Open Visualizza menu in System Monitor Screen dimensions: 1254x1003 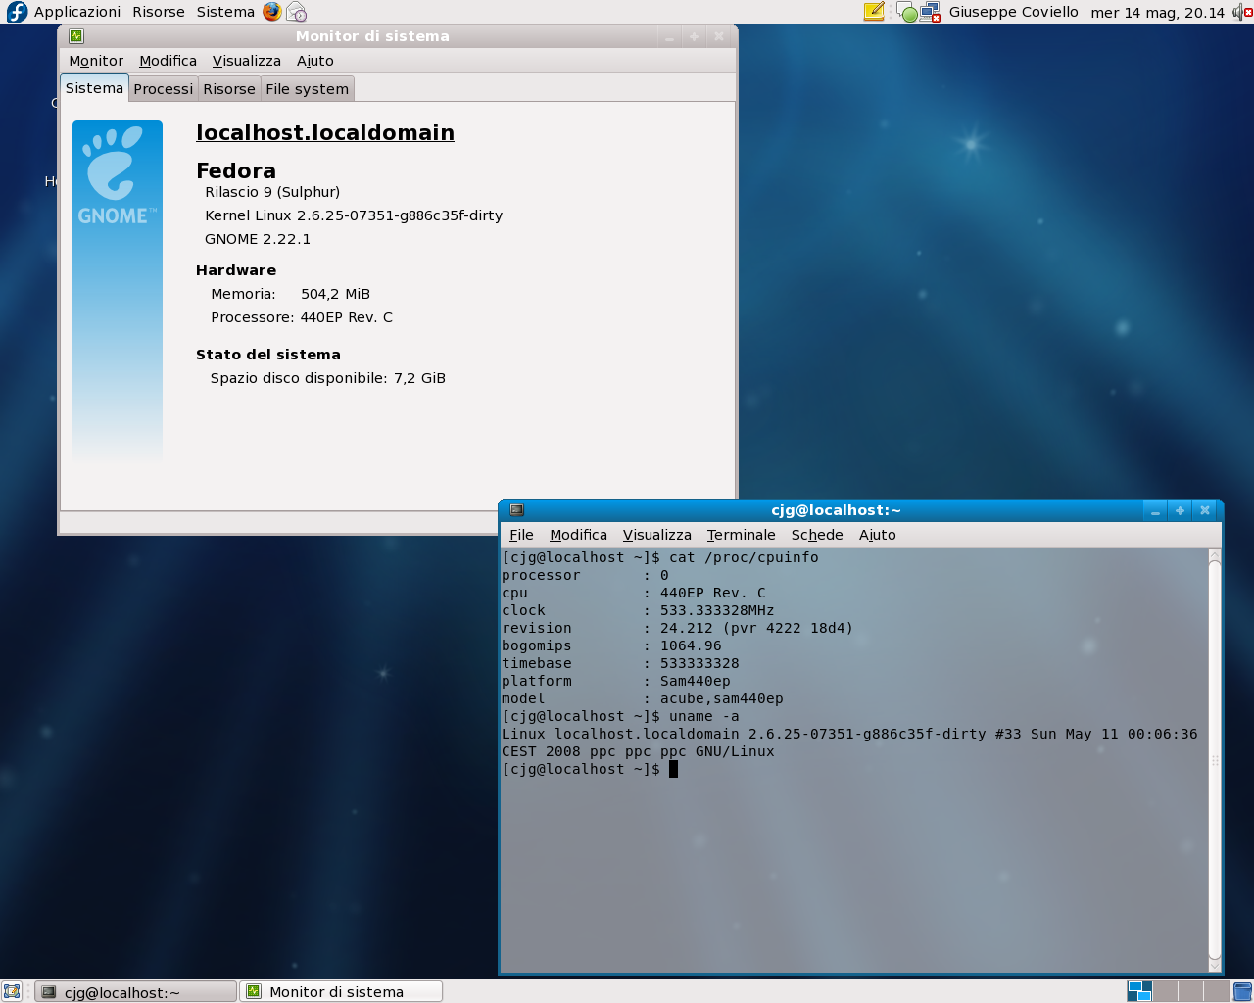coord(247,61)
